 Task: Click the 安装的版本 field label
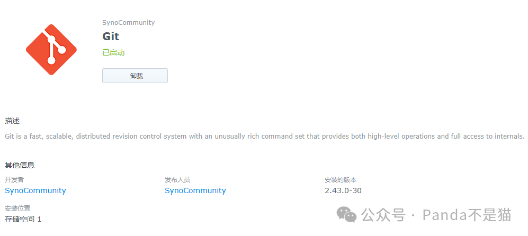341,180
